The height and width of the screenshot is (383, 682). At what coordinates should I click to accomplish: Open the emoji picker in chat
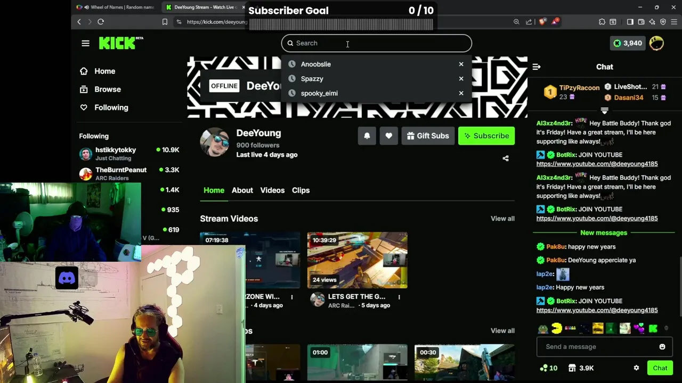click(662, 347)
